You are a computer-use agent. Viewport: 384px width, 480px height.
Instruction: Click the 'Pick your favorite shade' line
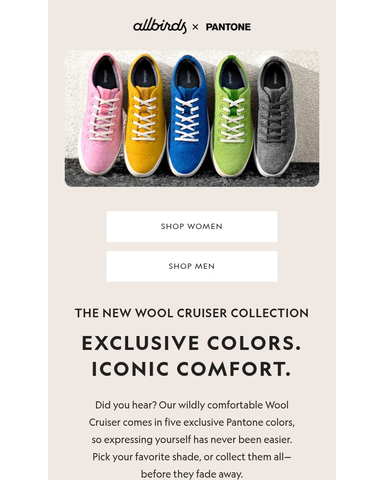pyautogui.click(x=192, y=457)
